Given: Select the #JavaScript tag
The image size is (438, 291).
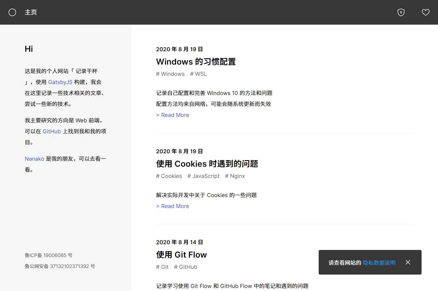Looking at the screenshot, I should [203, 176].
